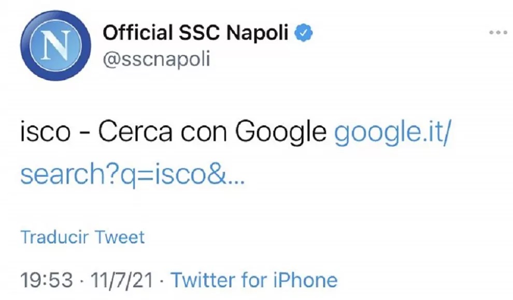Viewport: 513px width, 300px height.
Task: Open the Official SSC Napoli display name
Action: tap(195, 33)
